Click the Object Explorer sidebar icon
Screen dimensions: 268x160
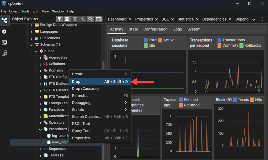click(x=4, y=20)
